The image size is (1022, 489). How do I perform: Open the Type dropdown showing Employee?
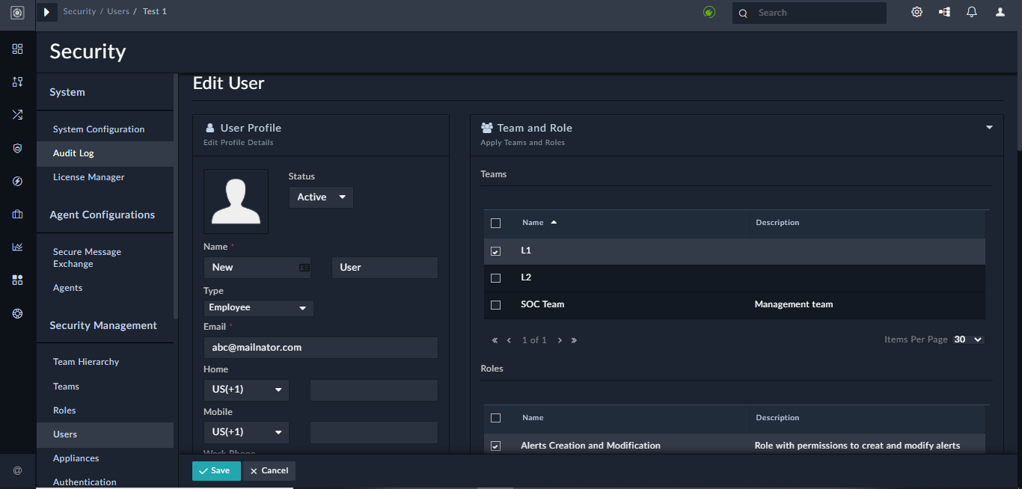coord(257,307)
